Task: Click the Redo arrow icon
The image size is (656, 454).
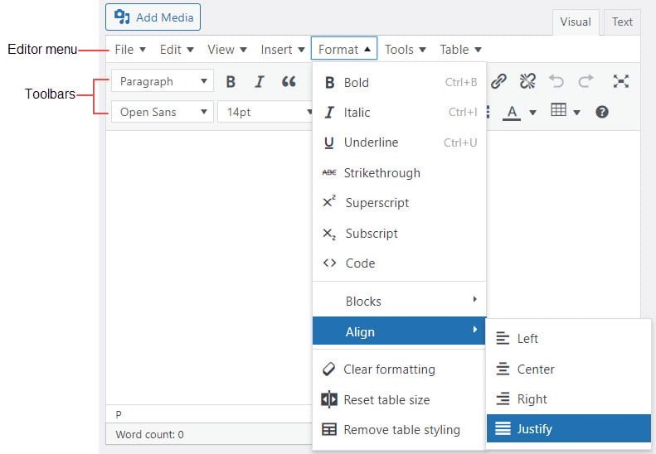Action: [586, 81]
